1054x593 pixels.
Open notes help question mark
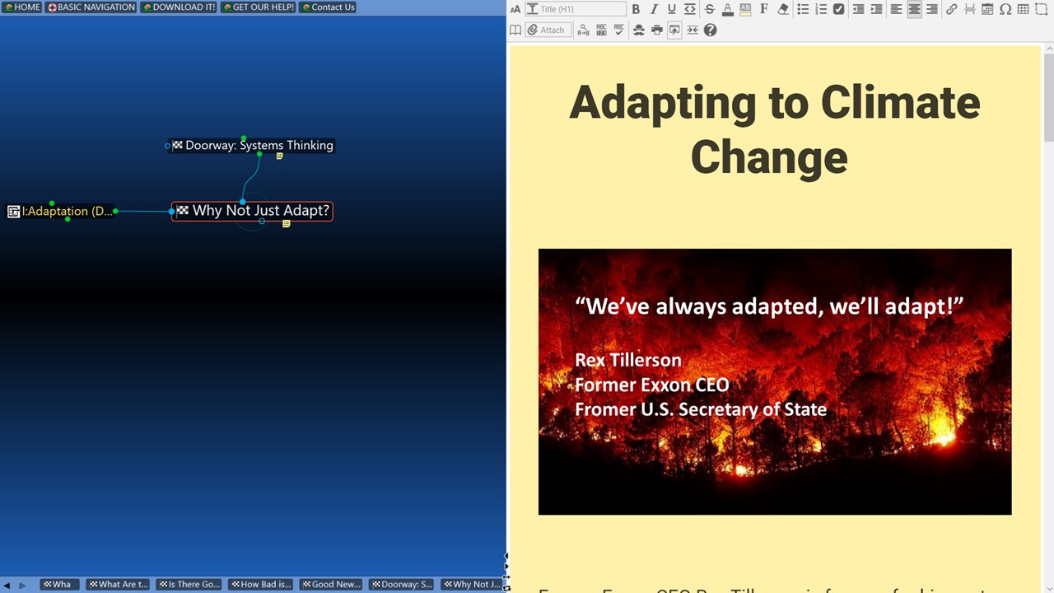point(711,30)
